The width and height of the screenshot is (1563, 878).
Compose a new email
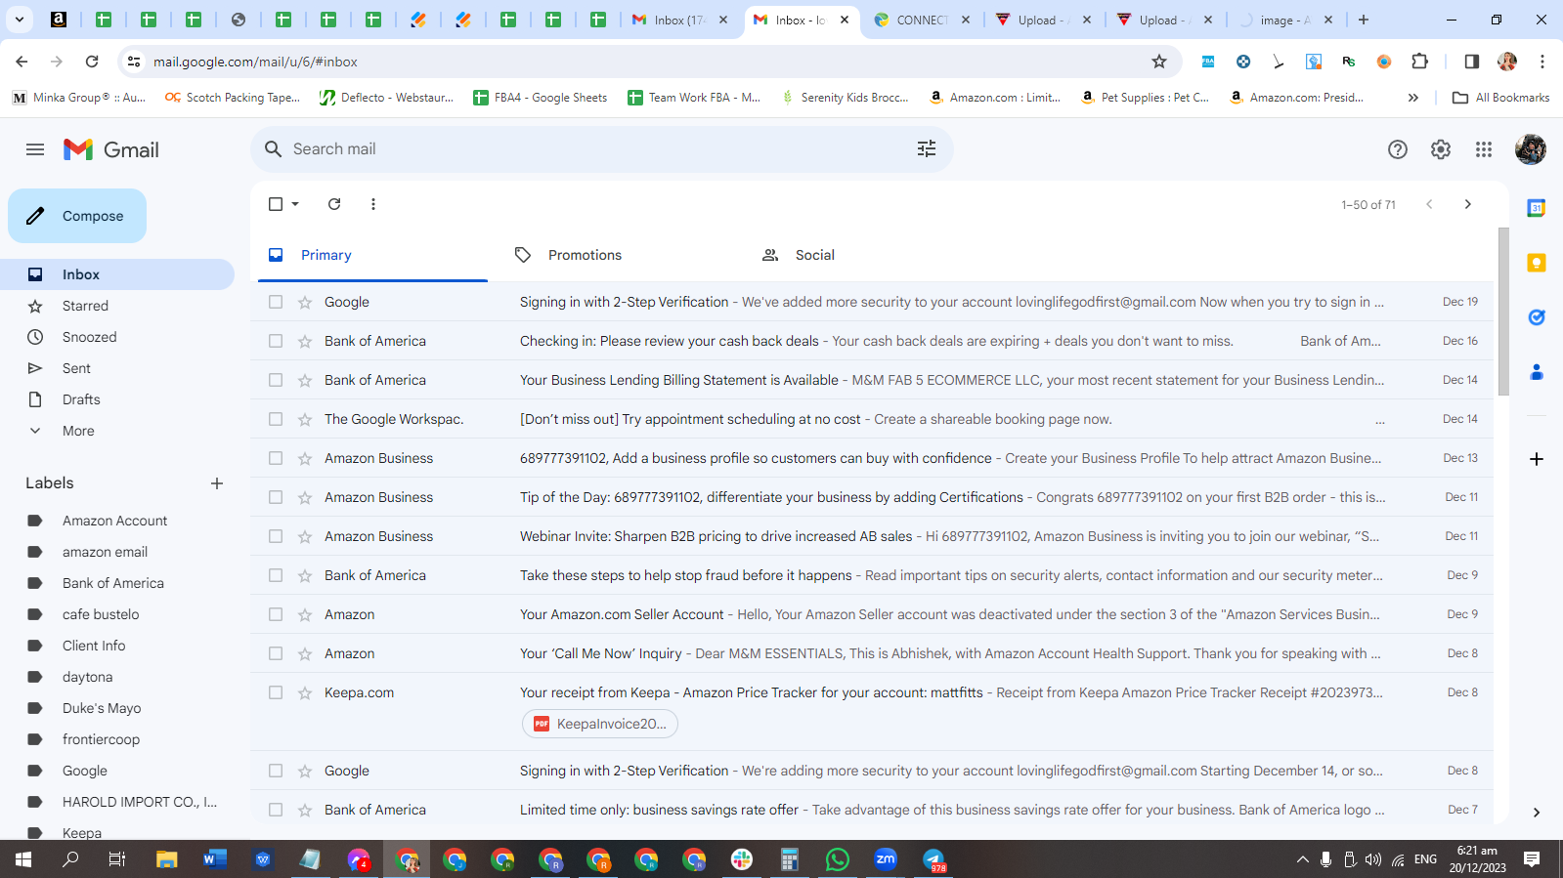(77, 216)
